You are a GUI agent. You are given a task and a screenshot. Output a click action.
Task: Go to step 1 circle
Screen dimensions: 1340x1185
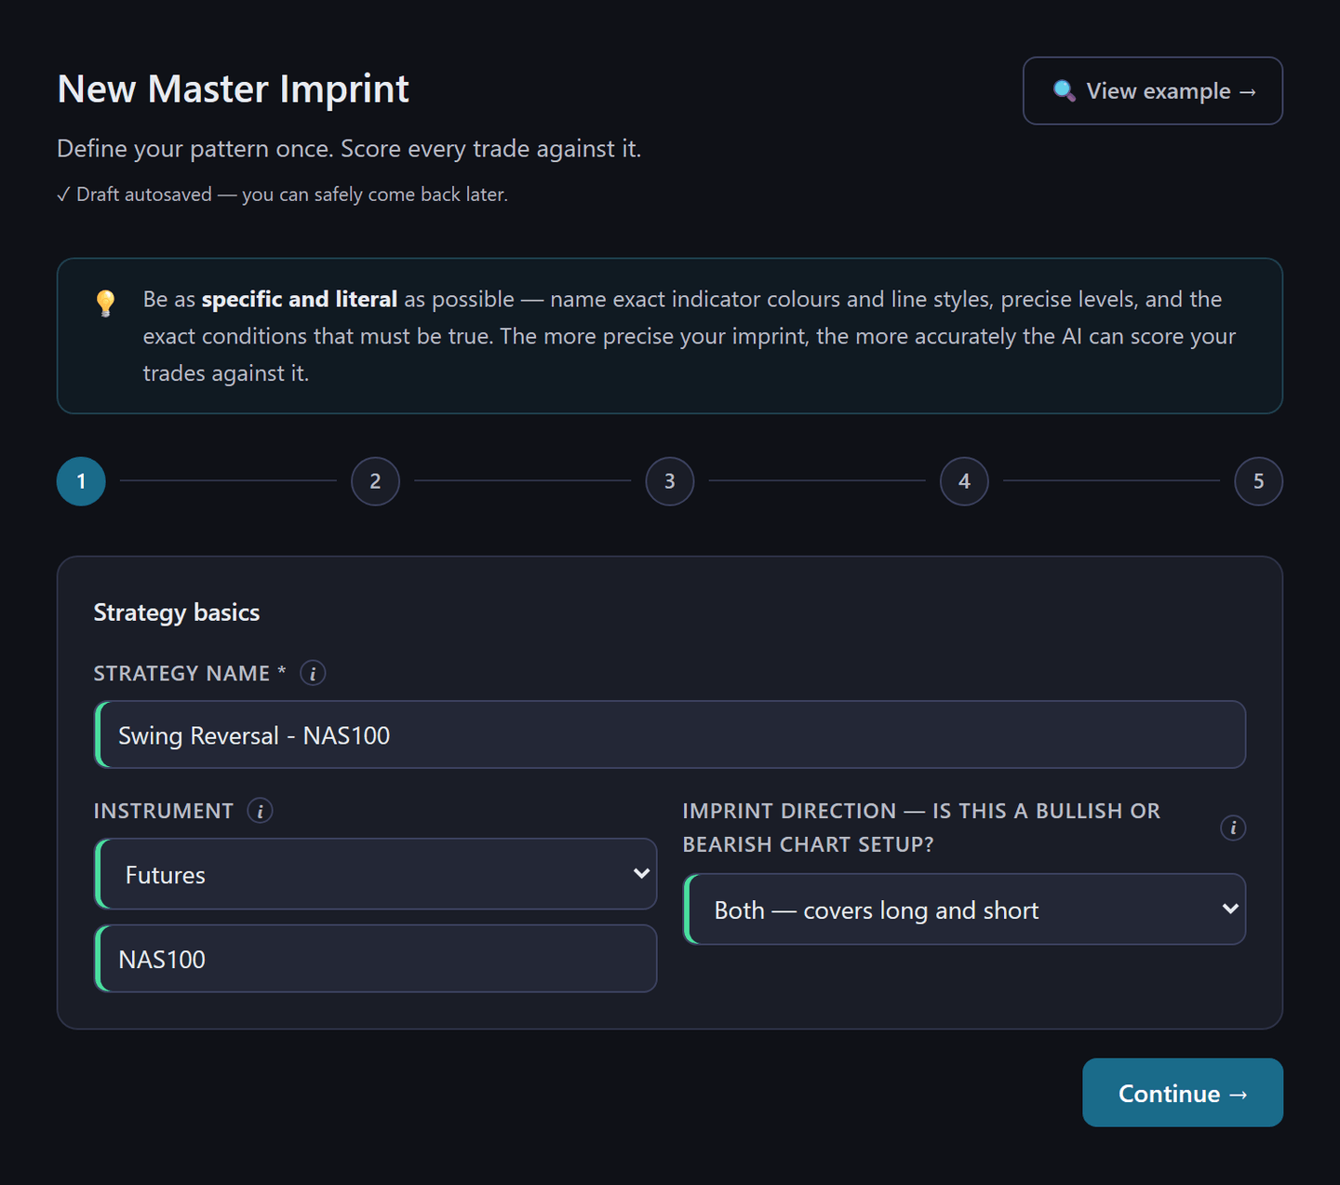81,481
